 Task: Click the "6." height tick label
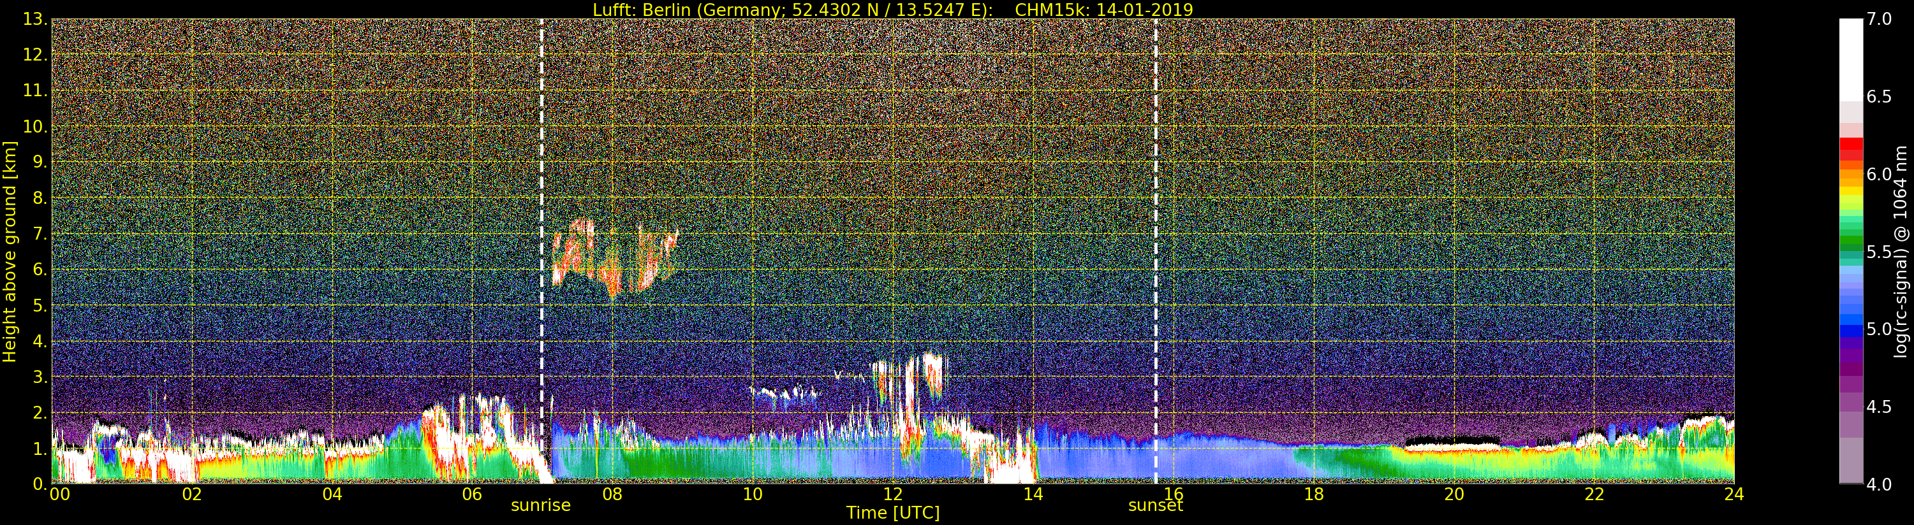(40, 270)
